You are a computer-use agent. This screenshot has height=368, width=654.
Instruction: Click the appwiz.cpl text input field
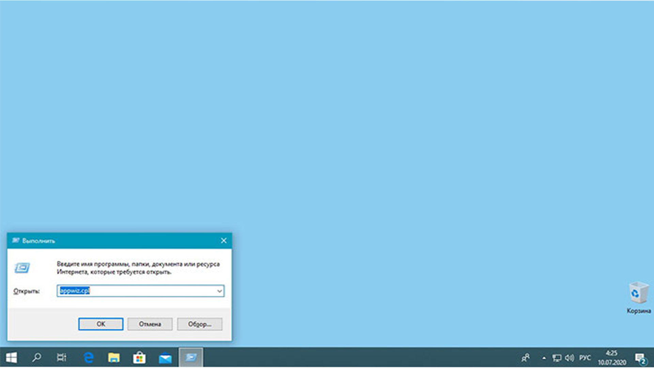coord(136,291)
